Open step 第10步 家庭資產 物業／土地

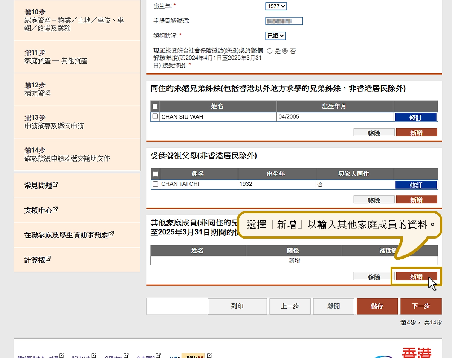pyautogui.click(x=77, y=20)
